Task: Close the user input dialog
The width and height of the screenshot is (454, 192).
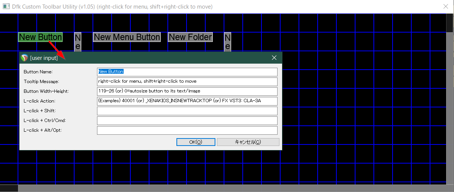Action: (274, 58)
